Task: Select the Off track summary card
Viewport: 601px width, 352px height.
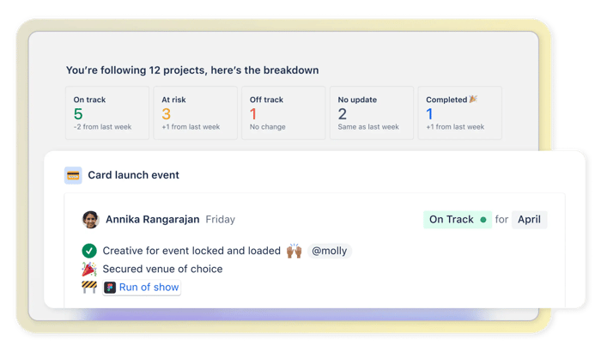Action: (283, 112)
